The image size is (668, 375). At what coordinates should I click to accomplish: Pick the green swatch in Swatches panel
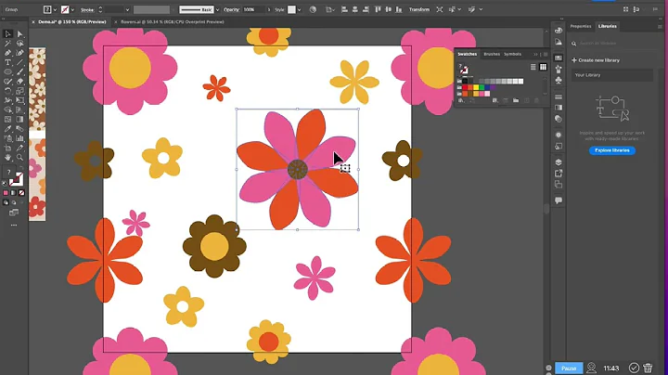point(482,87)
